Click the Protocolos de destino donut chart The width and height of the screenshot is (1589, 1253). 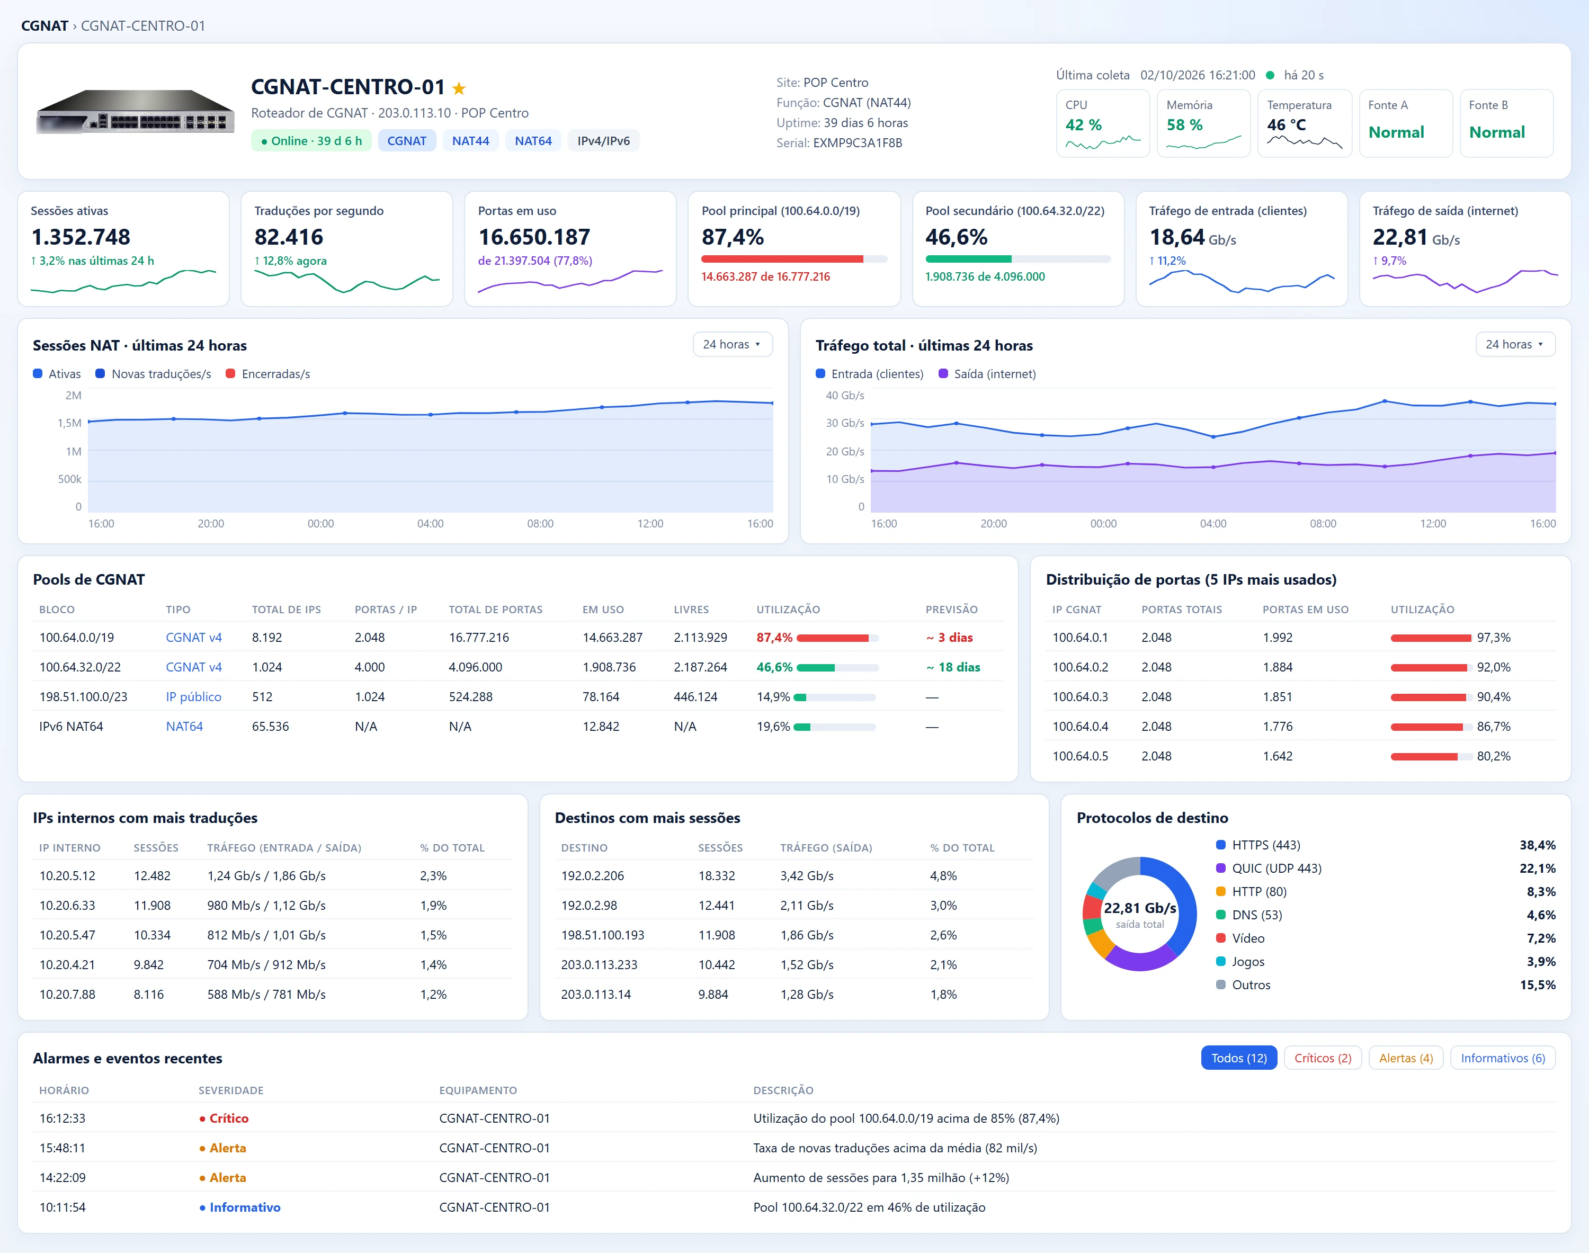1139,914
